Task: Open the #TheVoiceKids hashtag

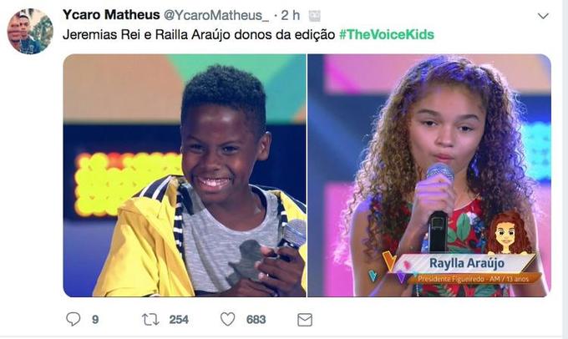Action: (387, 35)
